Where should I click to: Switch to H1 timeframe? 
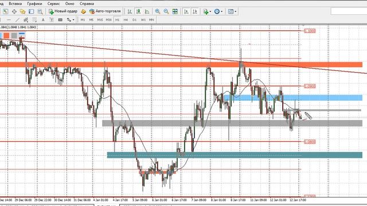(117, 20)
